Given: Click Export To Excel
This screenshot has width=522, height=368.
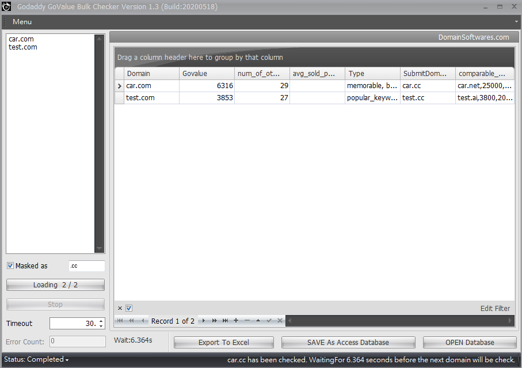Looking at the screenshot, I should [x=224, y=342].
